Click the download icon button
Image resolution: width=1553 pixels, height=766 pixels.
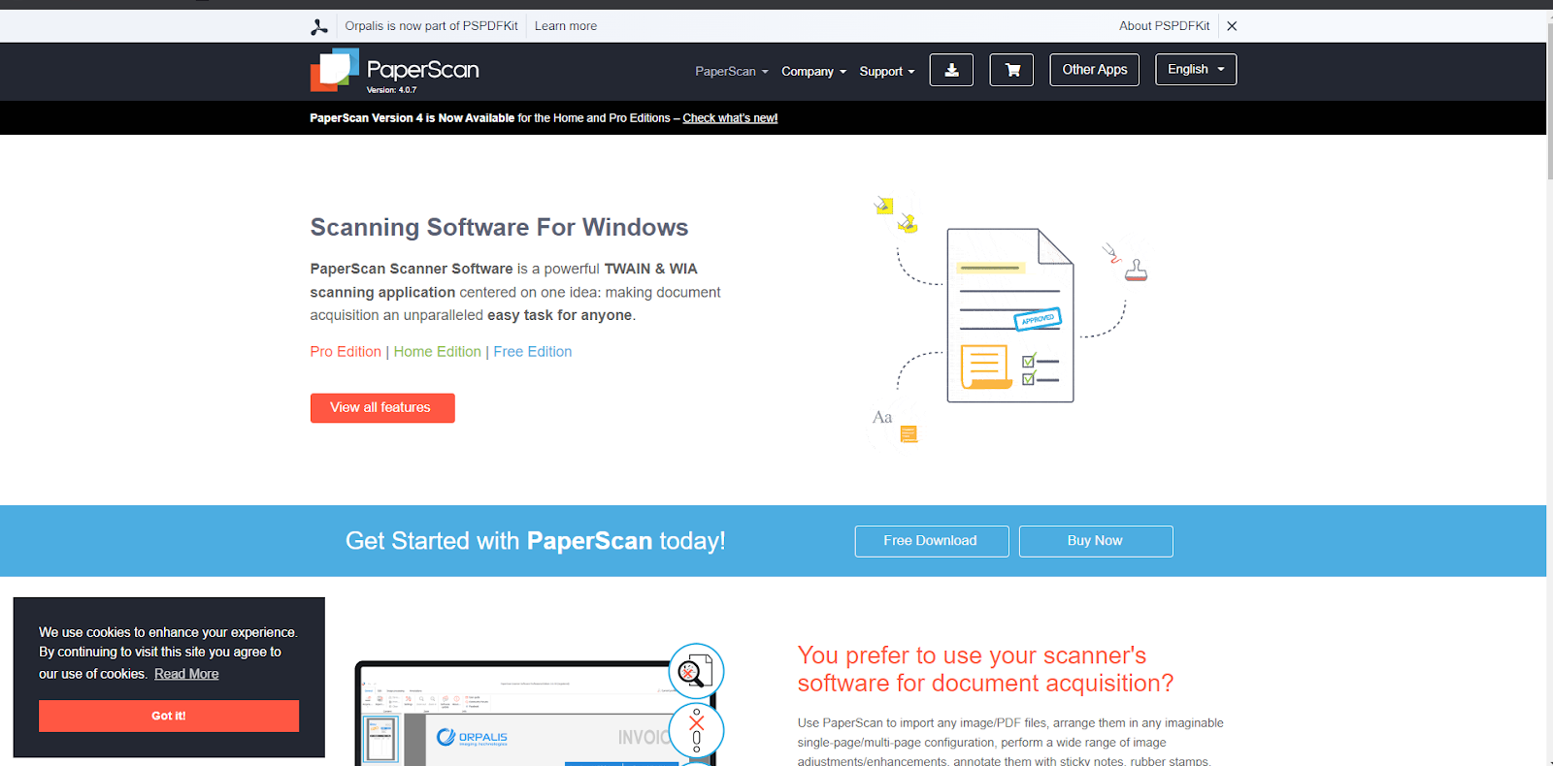pos(951,70)
